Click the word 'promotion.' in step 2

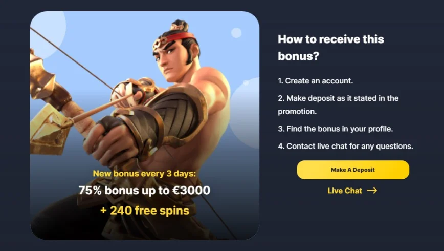[297, 112]
